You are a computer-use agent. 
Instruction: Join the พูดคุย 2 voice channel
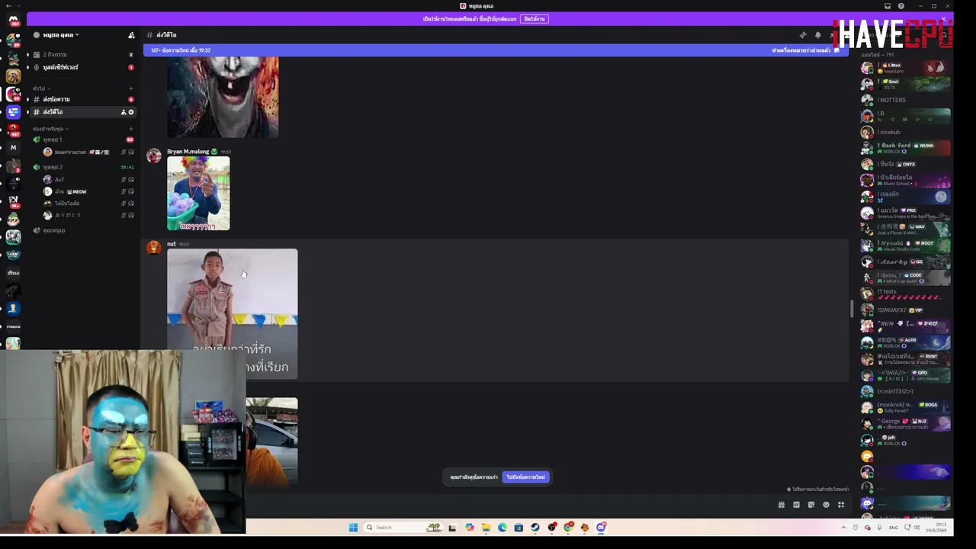(84, 167)
